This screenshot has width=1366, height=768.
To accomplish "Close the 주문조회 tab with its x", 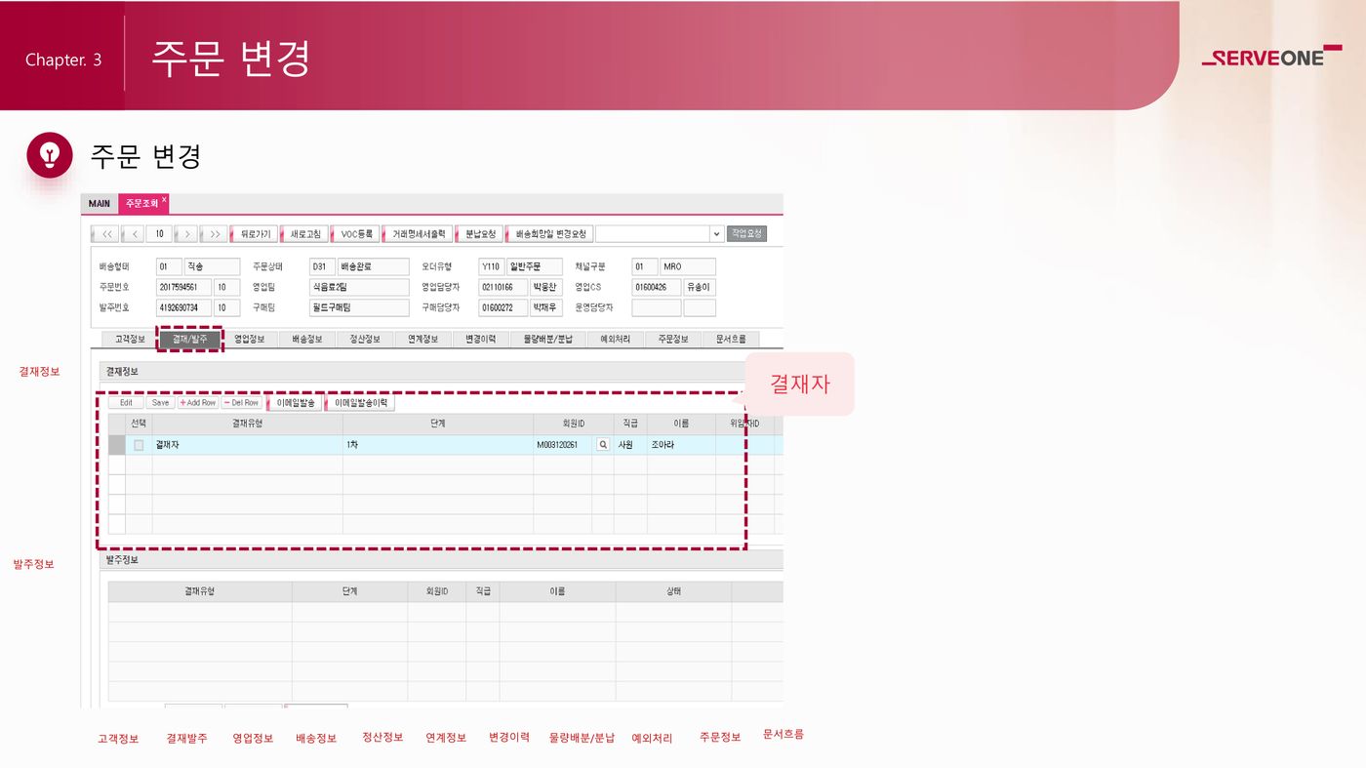I will (164, 199).
